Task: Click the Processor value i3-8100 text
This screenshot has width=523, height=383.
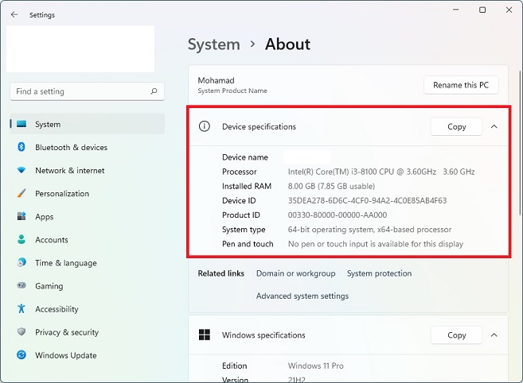Action: click(x=381, y=172)
